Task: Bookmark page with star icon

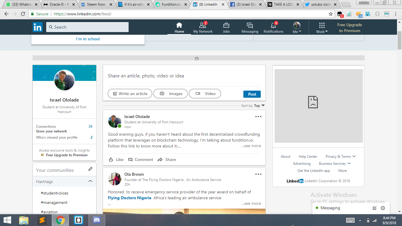Action: (331, 14)
